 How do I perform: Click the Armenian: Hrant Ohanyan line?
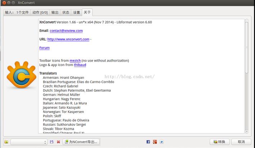click(x=63, y=78)
